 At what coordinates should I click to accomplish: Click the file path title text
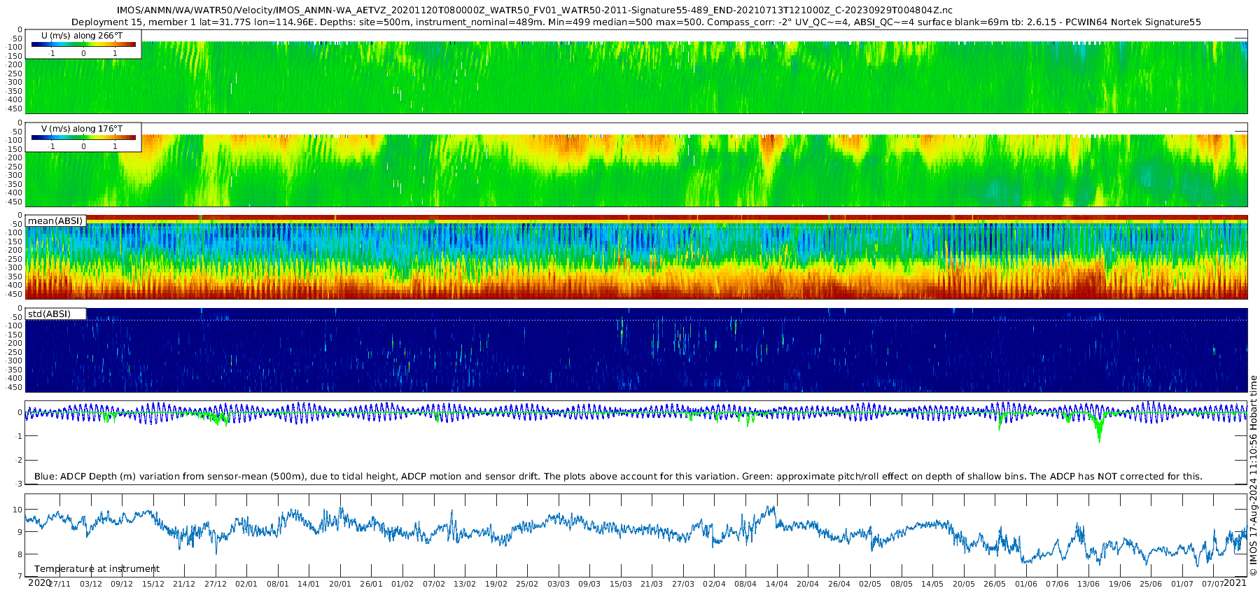[x=534, y=10]
